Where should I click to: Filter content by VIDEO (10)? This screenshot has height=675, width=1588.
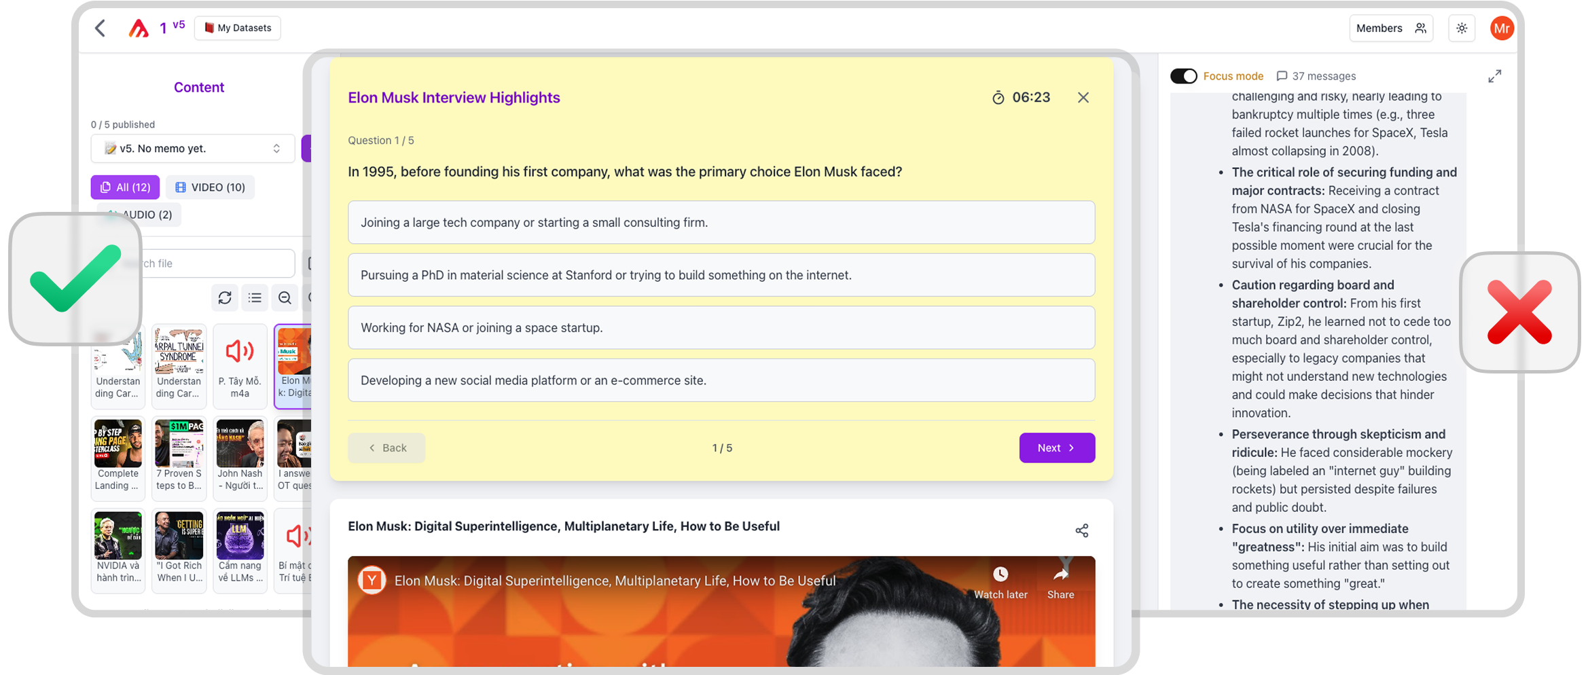tap(210, 187)
